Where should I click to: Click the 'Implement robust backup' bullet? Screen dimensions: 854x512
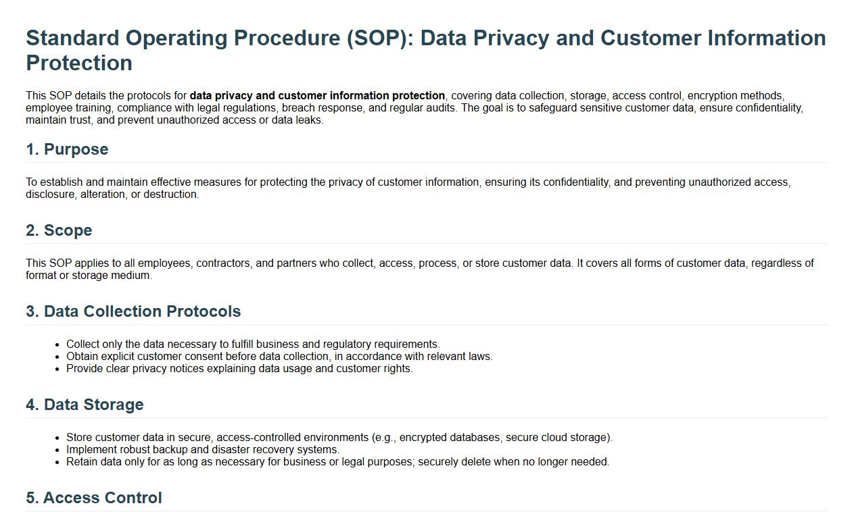[x=203, y=450]
